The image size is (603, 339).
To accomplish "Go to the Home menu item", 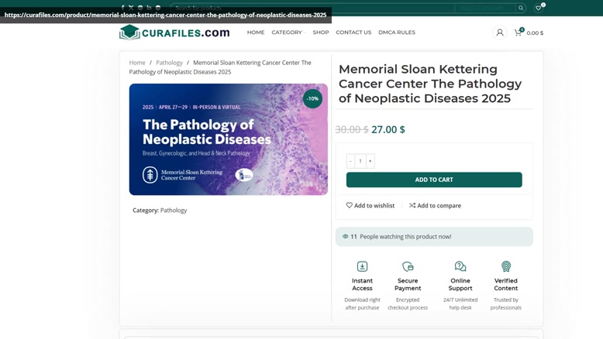I will (256, 33).
